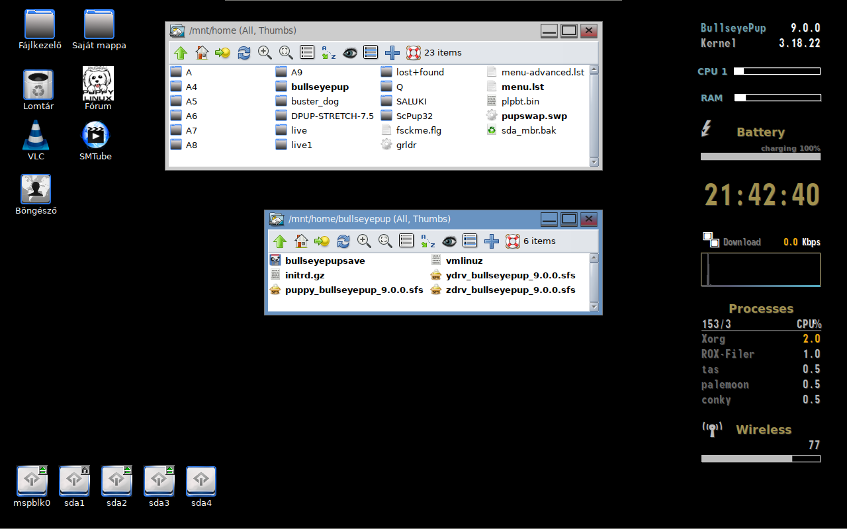Click scrollbar down arrow in /mnt/home window

594,161
